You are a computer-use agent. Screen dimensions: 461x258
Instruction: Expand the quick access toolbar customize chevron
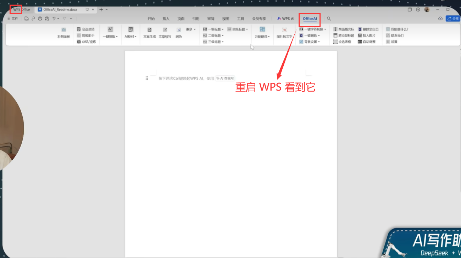tap(71, 18)
